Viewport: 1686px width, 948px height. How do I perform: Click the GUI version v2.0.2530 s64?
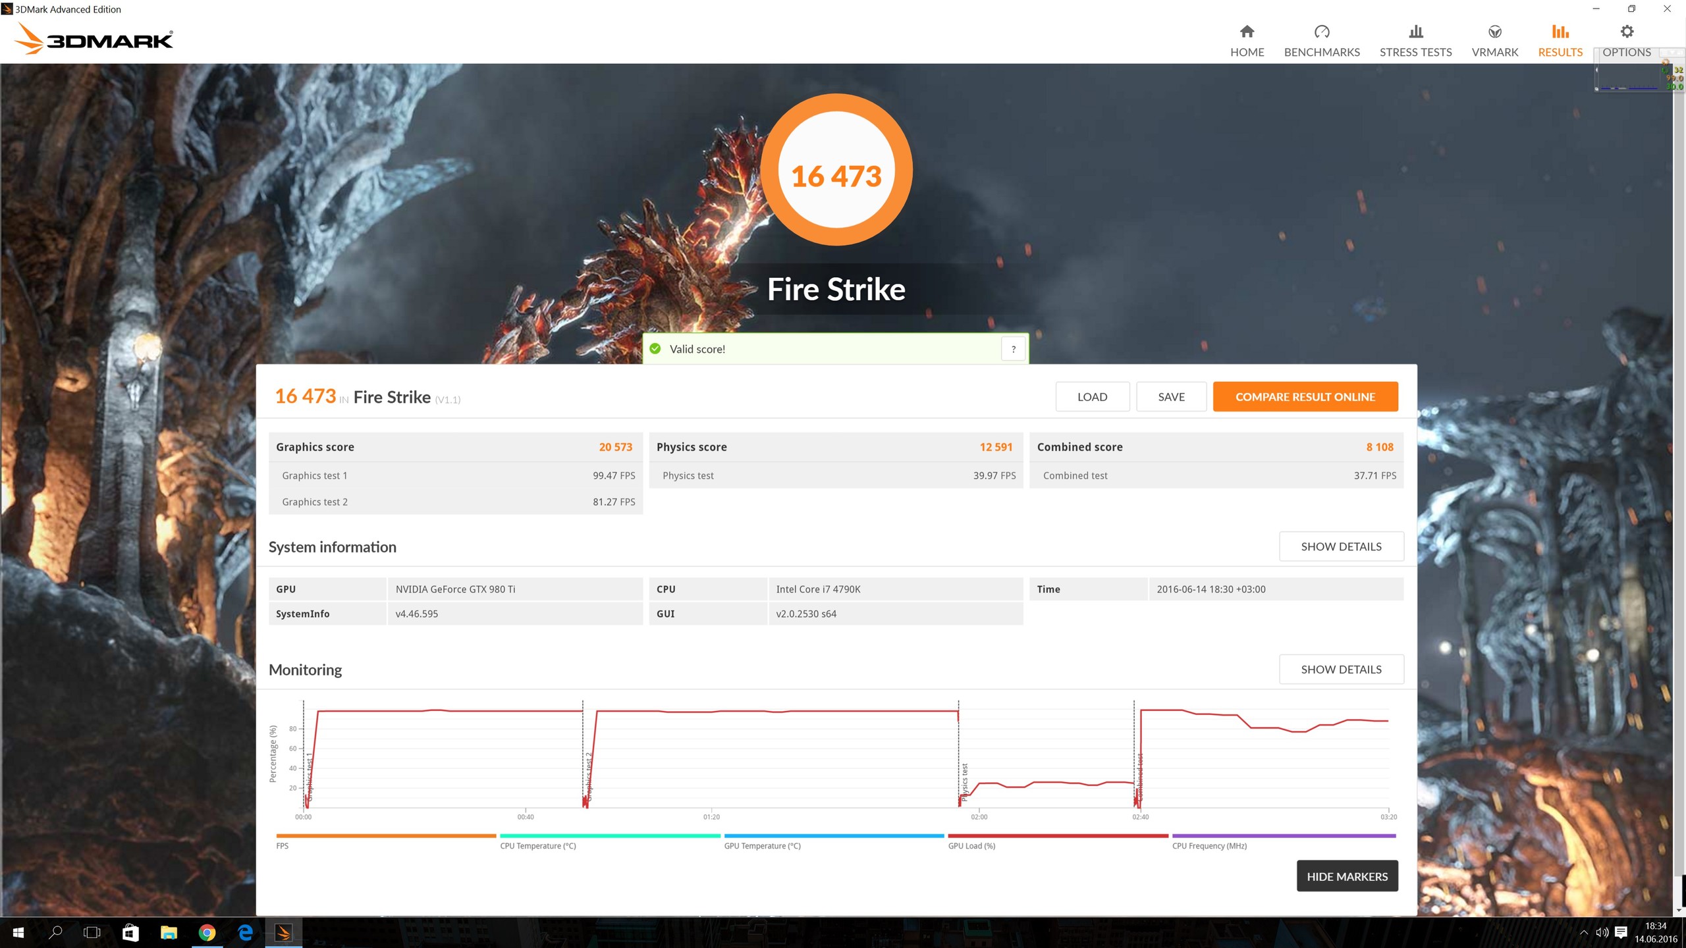point(806,614)
